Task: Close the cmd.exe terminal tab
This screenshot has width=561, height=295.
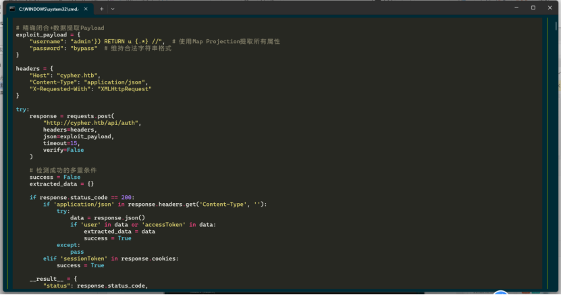Action: click(x=86, y=9)
